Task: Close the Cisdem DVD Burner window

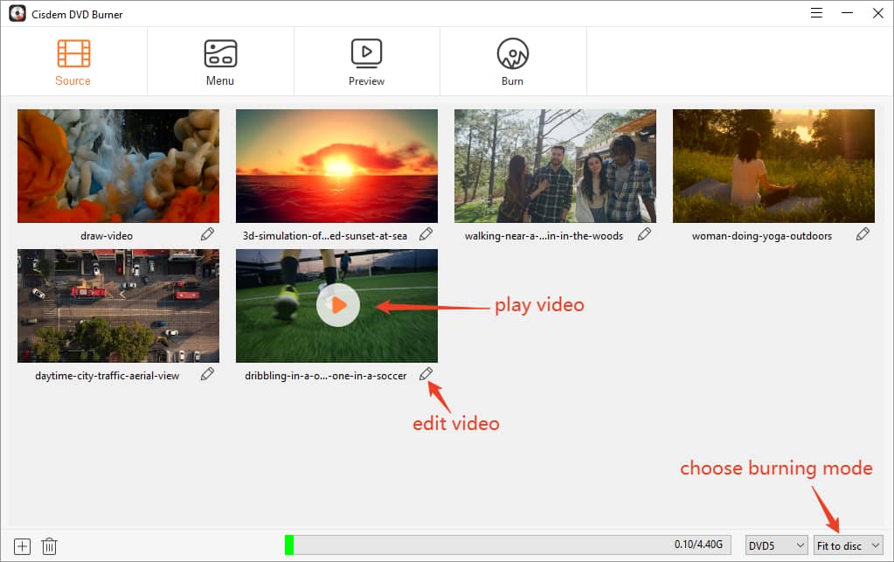Action: [878, 13]
